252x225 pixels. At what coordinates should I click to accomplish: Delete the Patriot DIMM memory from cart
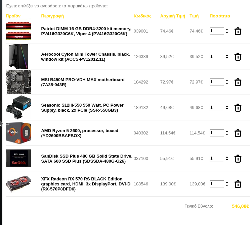click(238, 31)
